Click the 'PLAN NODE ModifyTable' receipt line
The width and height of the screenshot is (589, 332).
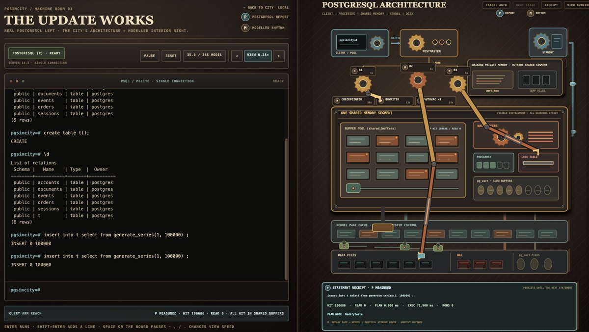(346, 314)
